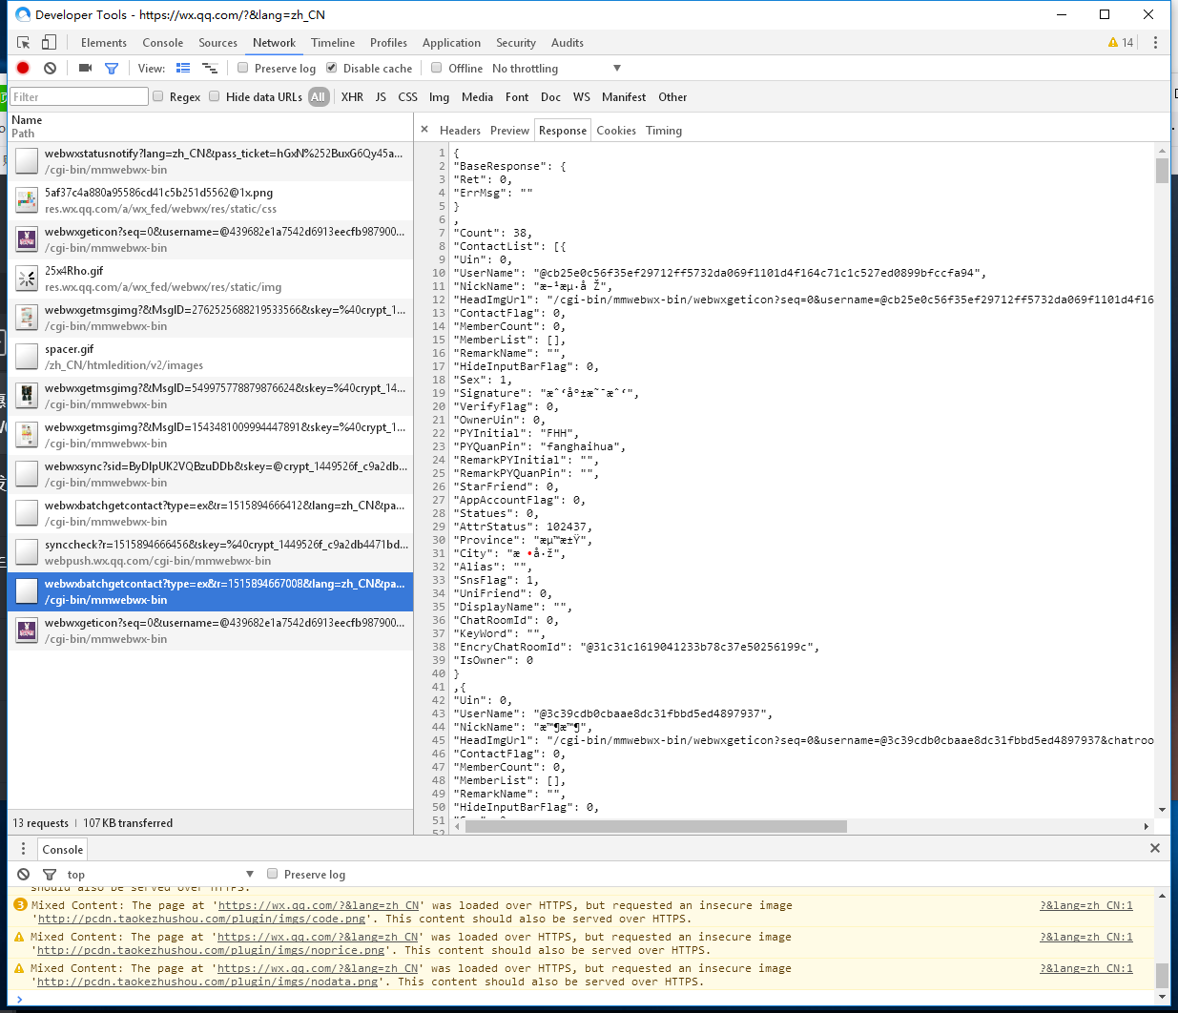Filter requests by Media type
Screen dimensions: 1178x1013
coord(478,97)
